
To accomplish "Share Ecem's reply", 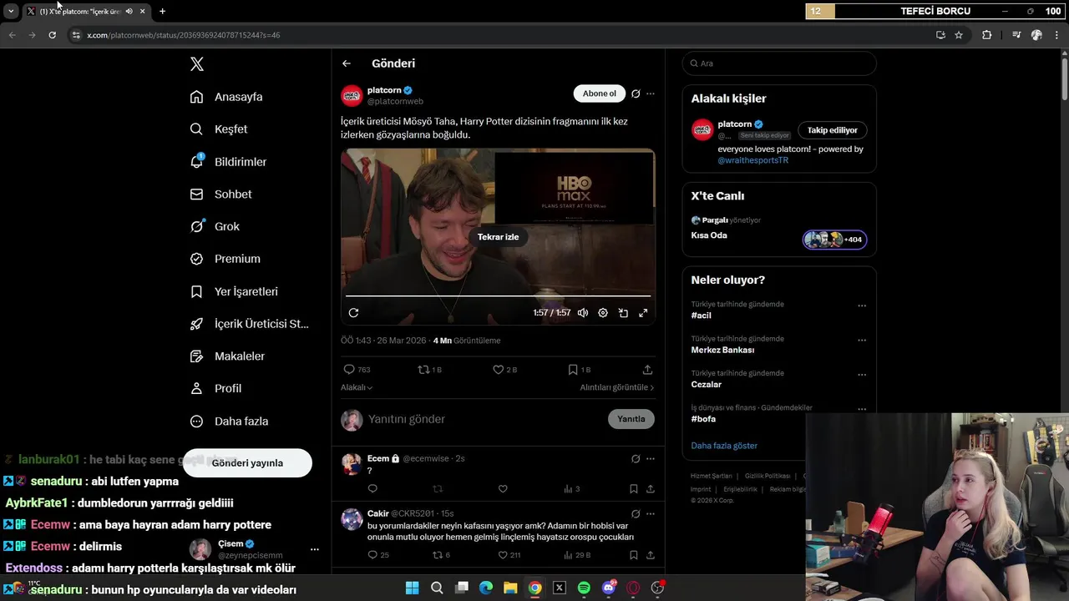I will [651, 489].
